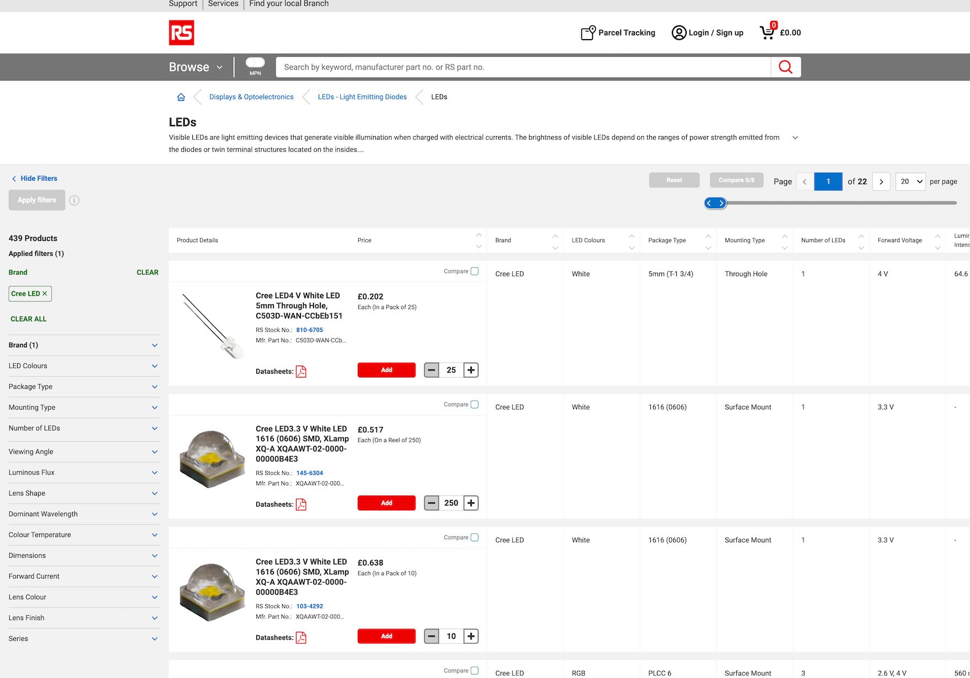Viewport: 970px width, 678px height.
Task: Click the apply filters info icon
Action: (x=74, y=200)
